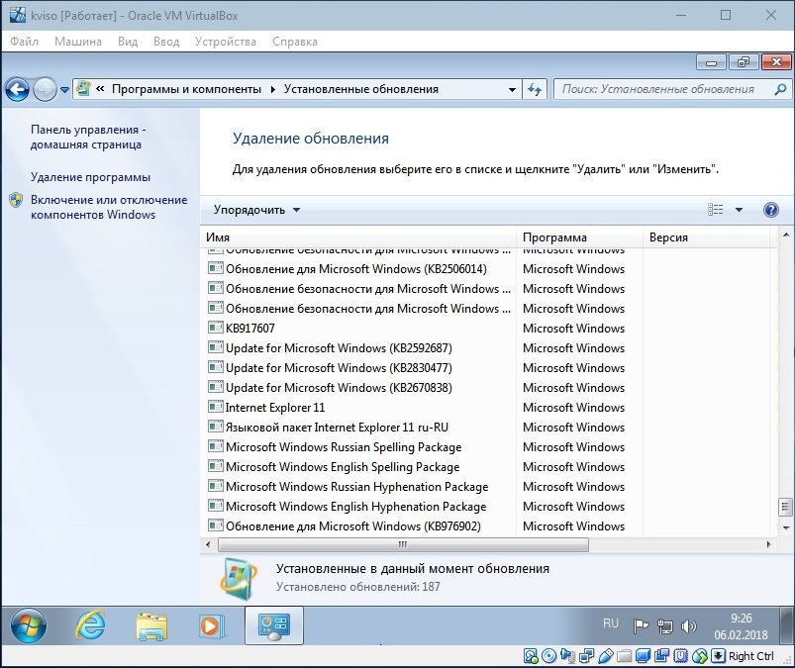Sort by the Имя column header

tap(359, 238)
